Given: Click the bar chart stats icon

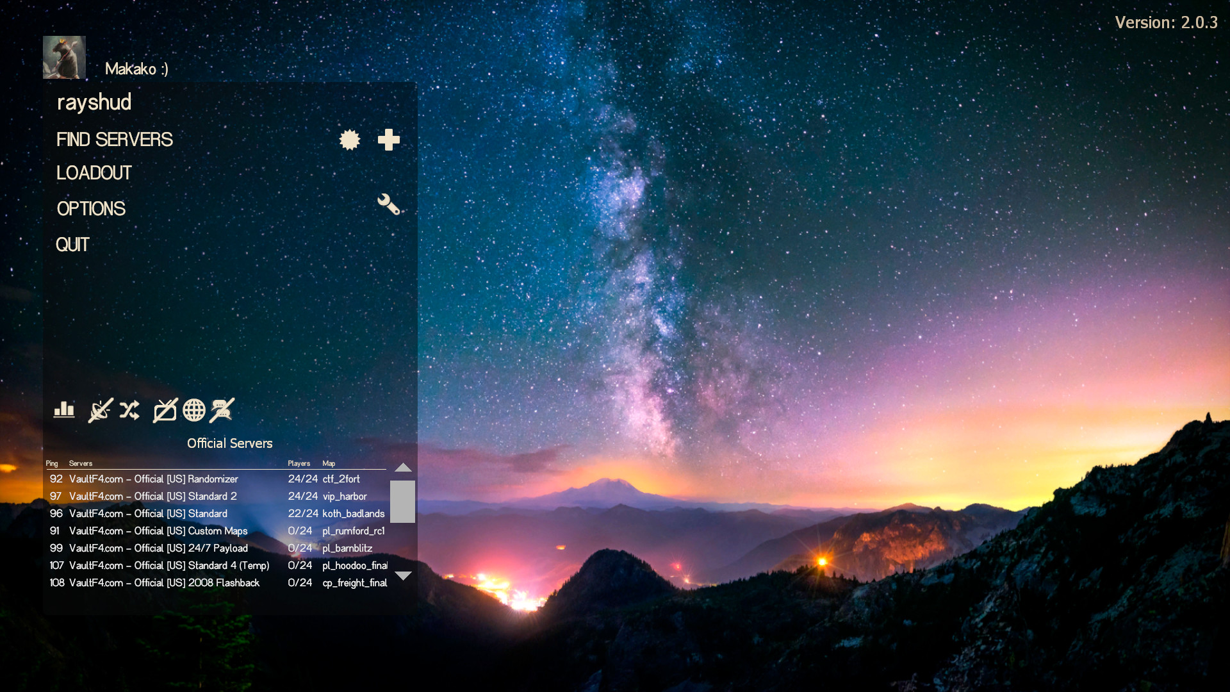Looking at the screenshot, I should click(x=64, y=409).
